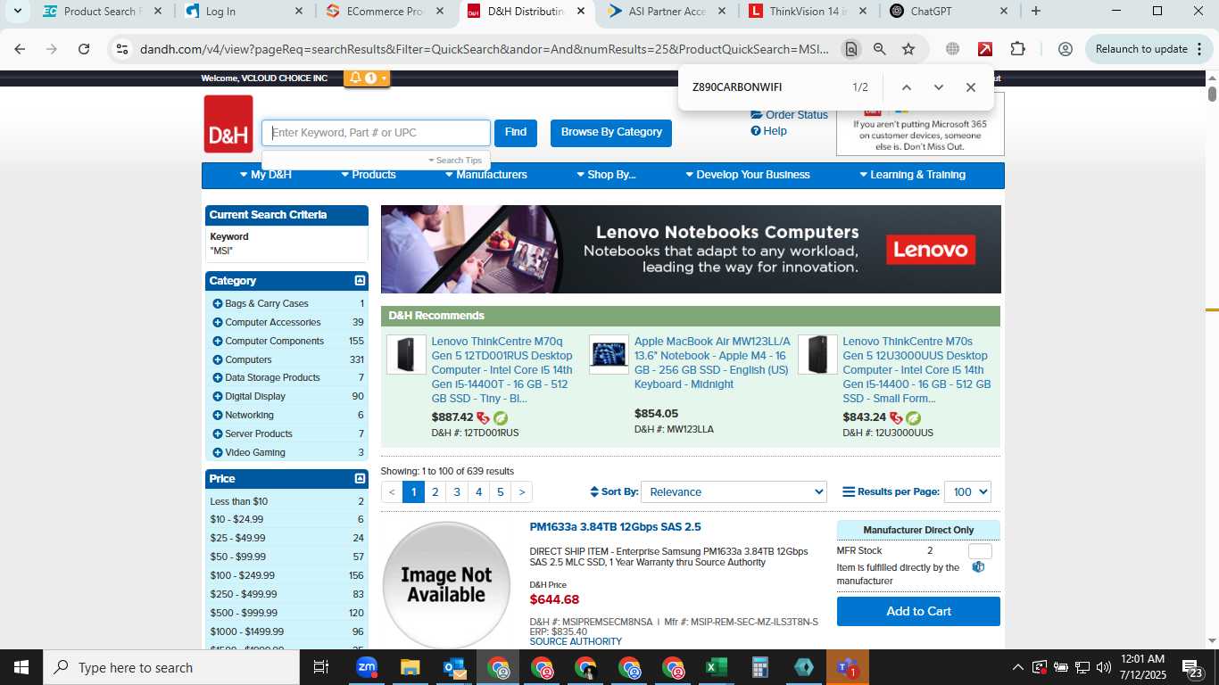This screenshot has height=685, width=1219.
Task: Open Apple MacBook Air MW123LL/A link
Action: click(x=712, y=363)
